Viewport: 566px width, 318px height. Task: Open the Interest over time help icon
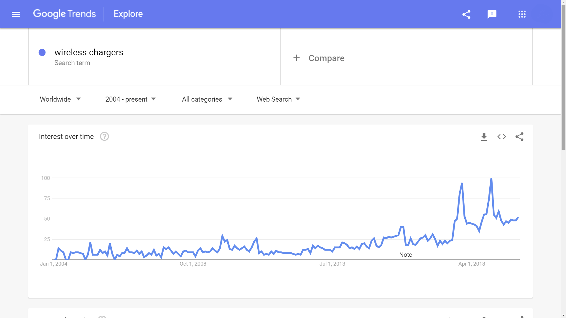(104, 137)
